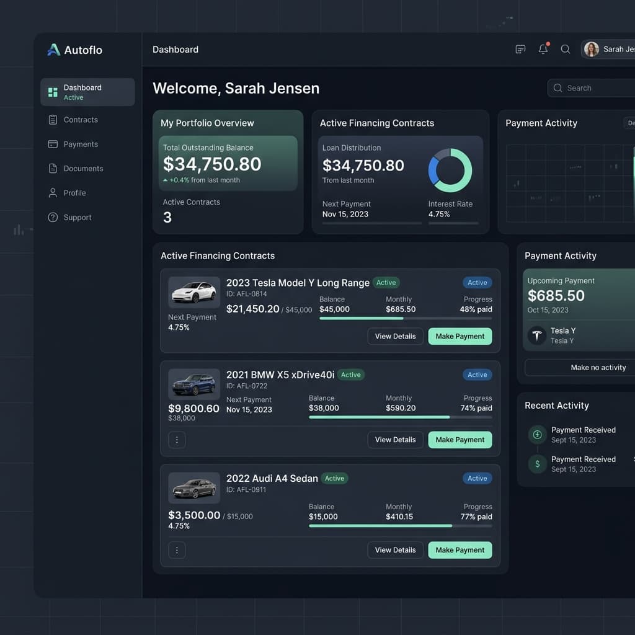The image size is (635, 635).
Task: Click the 2023 Tesla Model Y Long Range title
Action: [298, 283]
